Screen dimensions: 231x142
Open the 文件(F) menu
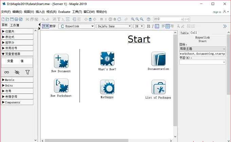pyautogui.click(x=6, y=12)
